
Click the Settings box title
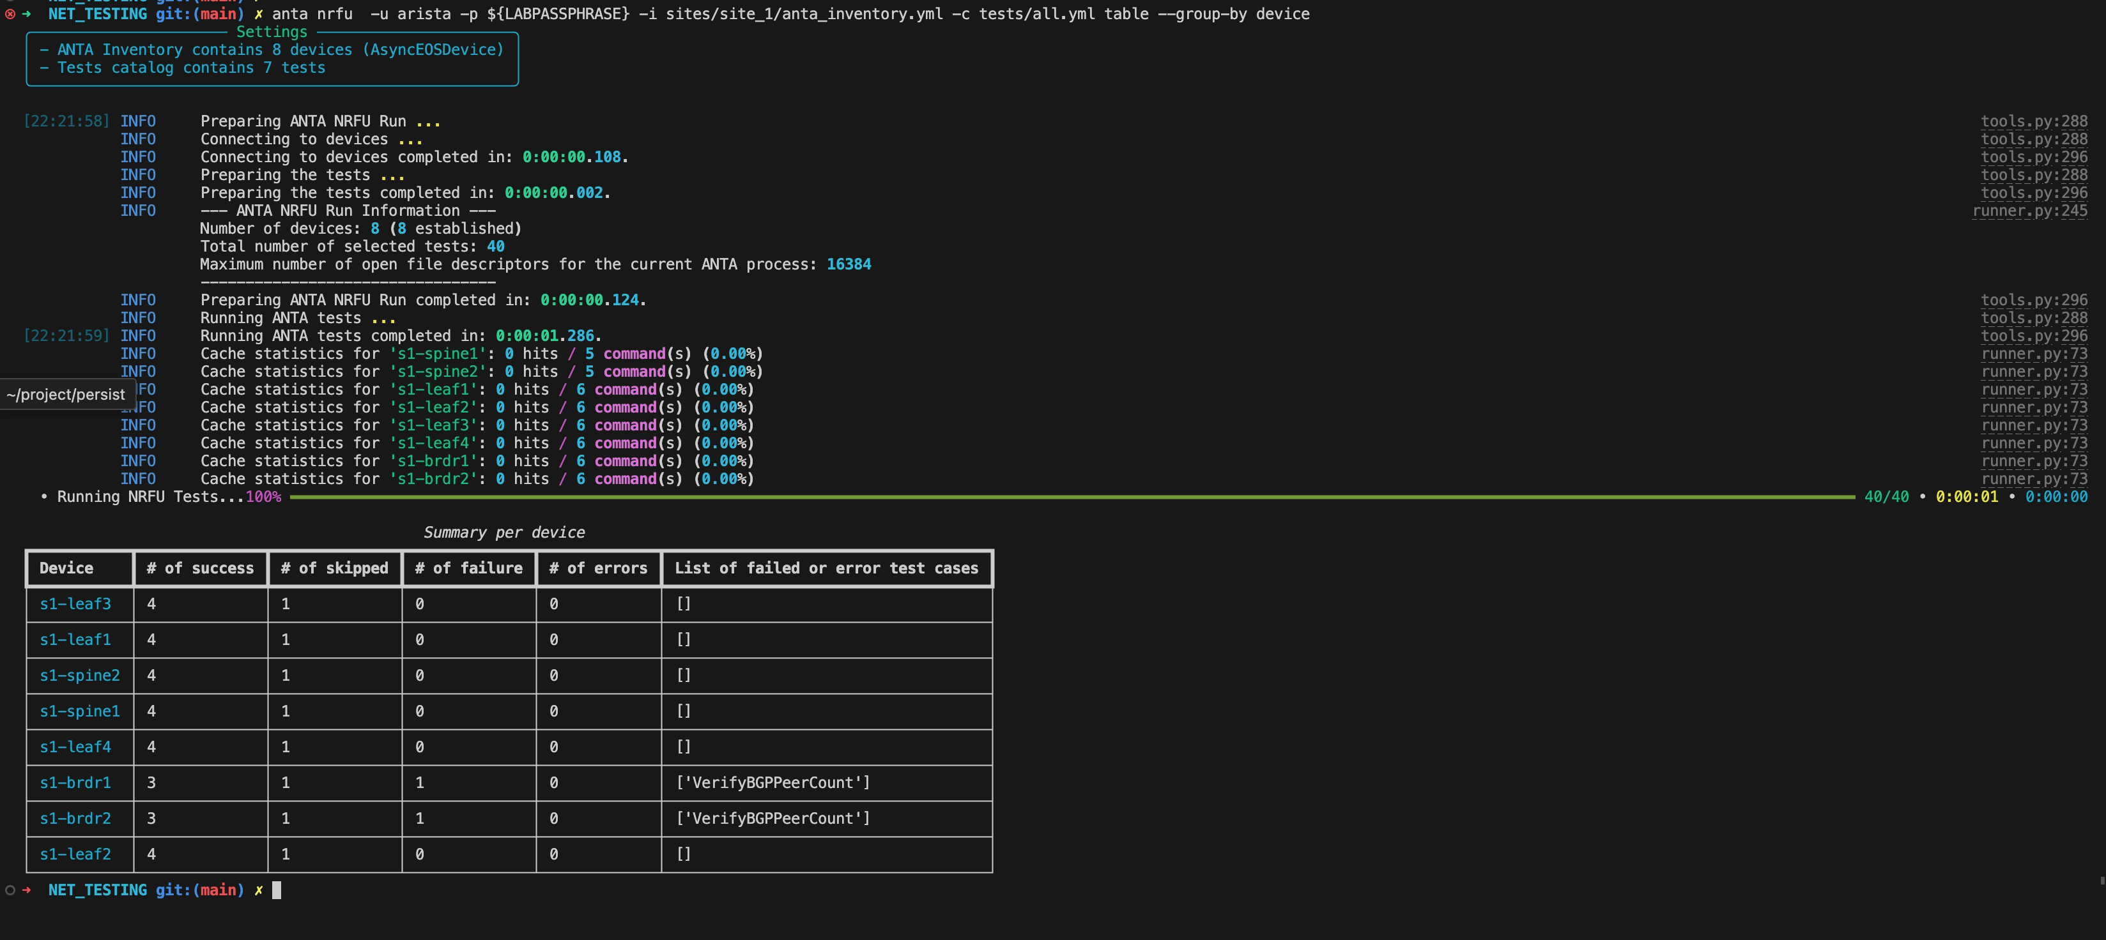272,32
